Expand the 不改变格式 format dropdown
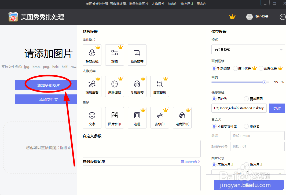The height and width of the screenshot is (195, 286). (248, 49)
